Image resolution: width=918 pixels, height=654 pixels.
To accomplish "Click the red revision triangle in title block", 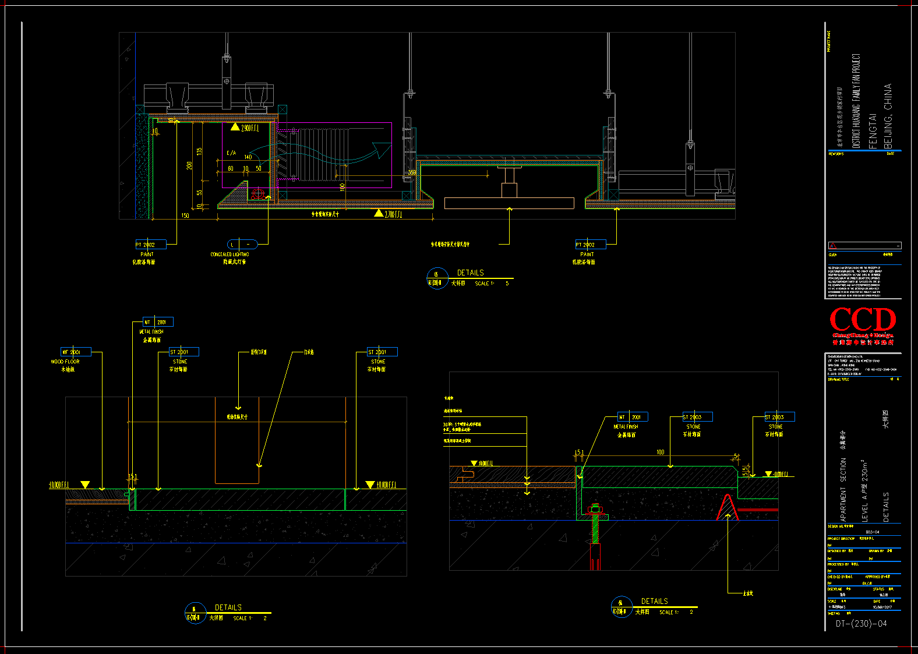I will tap(832, 246).
